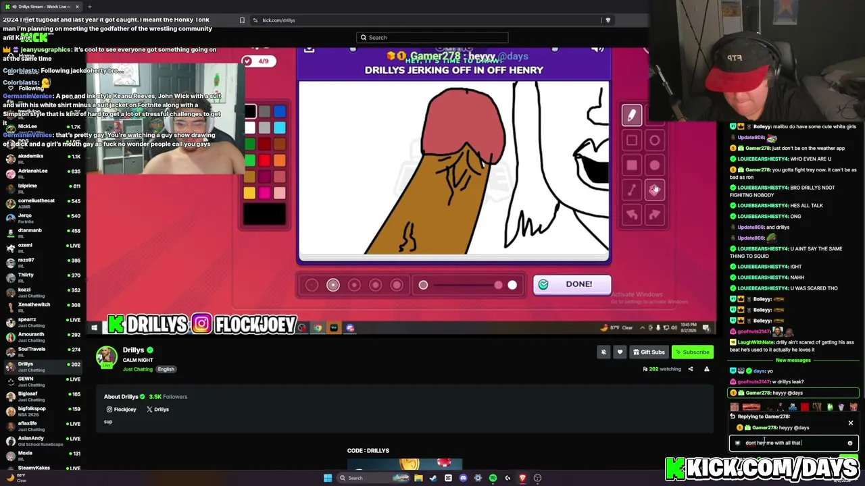The height and width of the screenshot is (486, 865).
Task: Pick the yellow color swatch
Action: [250, 193]
